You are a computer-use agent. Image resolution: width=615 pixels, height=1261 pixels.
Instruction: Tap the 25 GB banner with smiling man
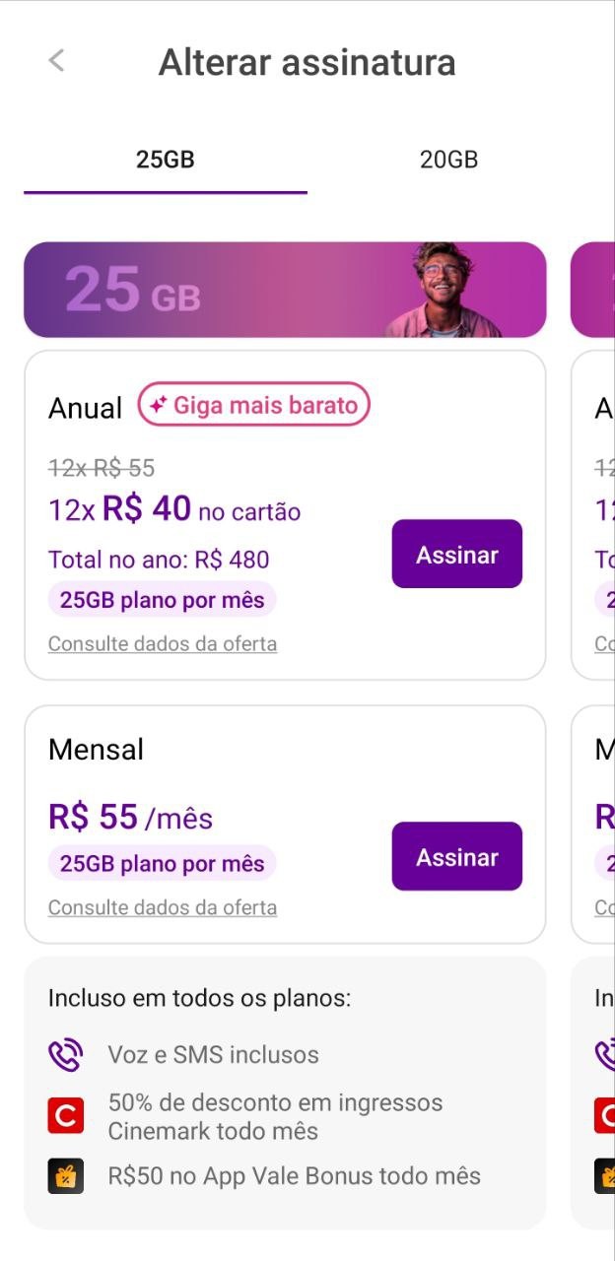tap(285, 290)
